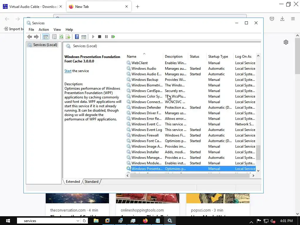Click the gear icon beside Windows Image A...
Viewport: 300px width, 225px height.
click(x=129, y=146)
